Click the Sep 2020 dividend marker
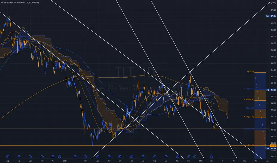277x163 pixels. [19, 157]
